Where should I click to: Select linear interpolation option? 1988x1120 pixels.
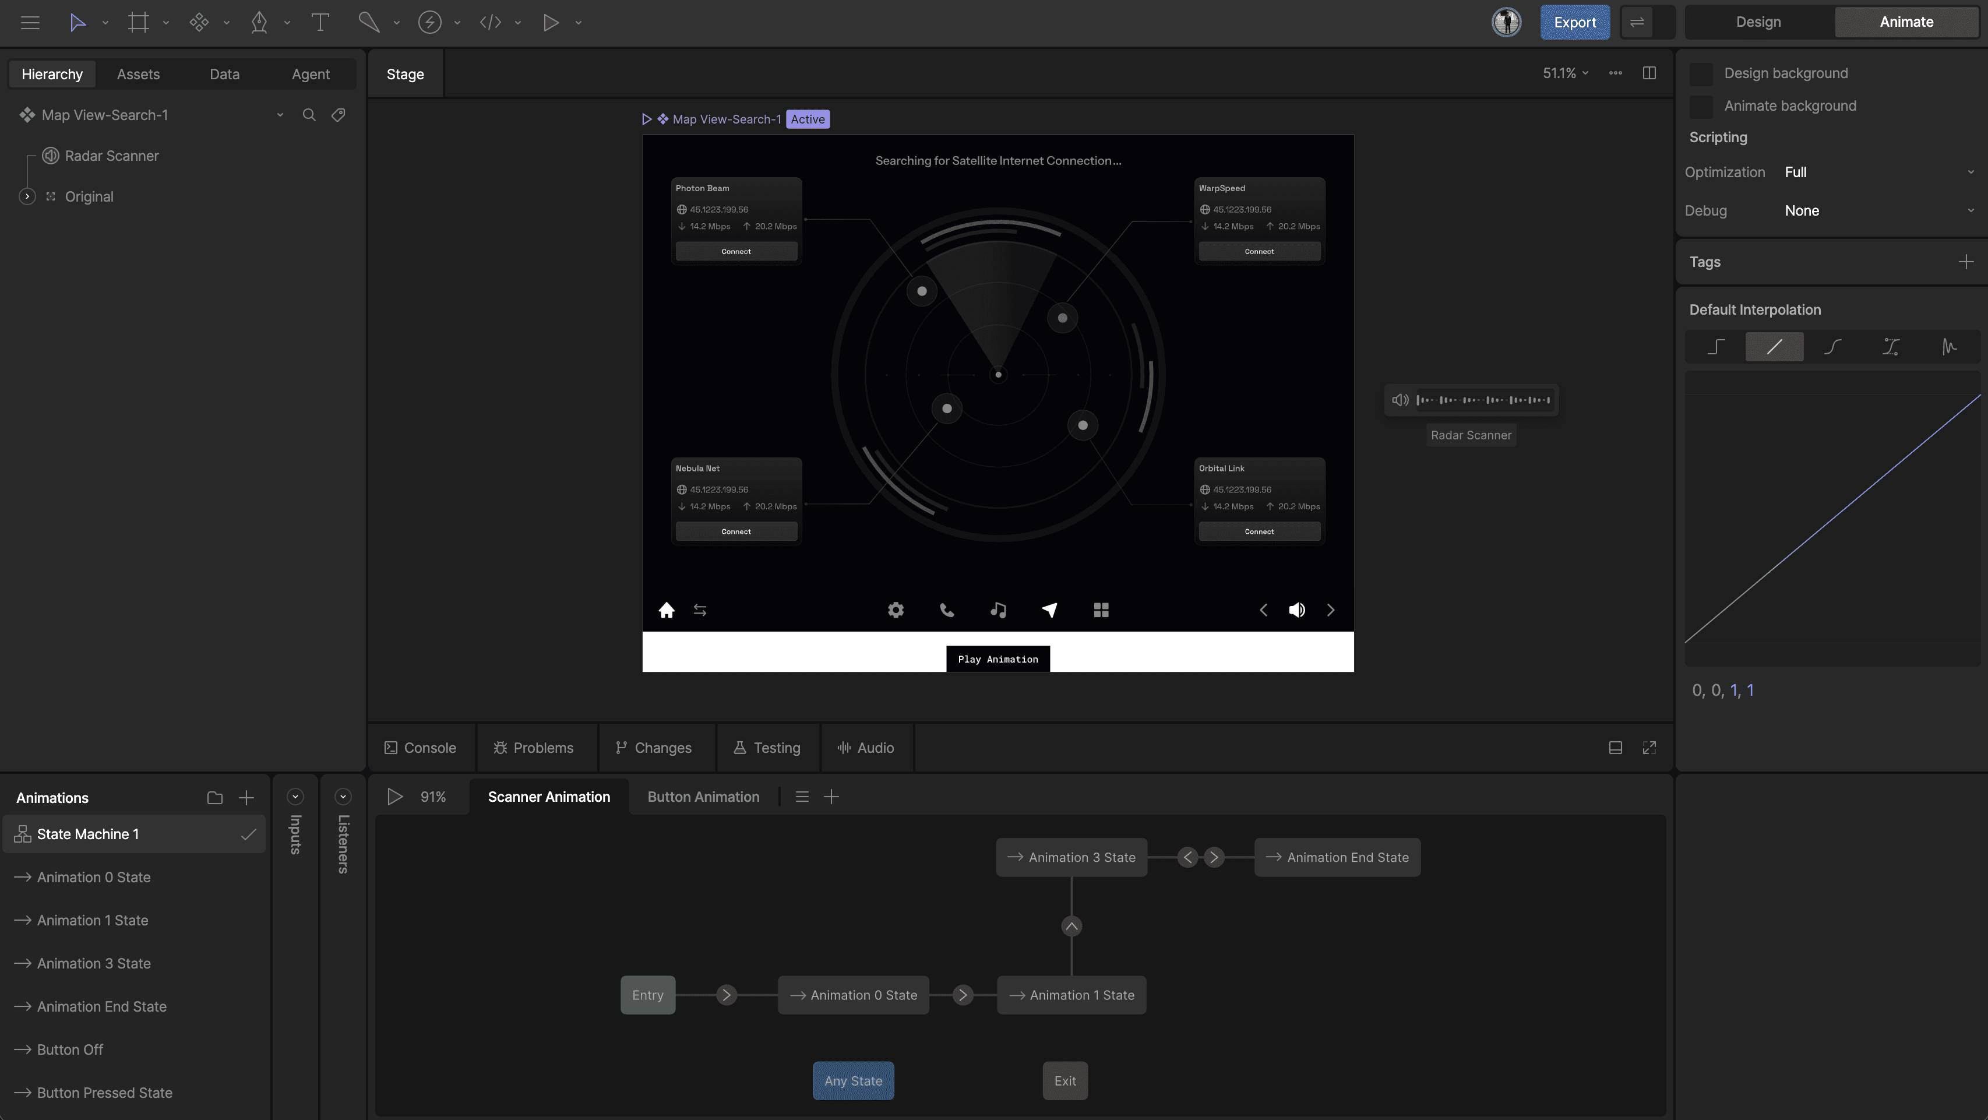[x=1774, y=347]
